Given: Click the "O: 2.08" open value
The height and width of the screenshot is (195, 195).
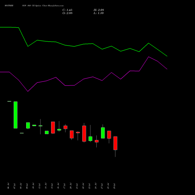Looking at the screenshot, I should [x=67, y=13].
